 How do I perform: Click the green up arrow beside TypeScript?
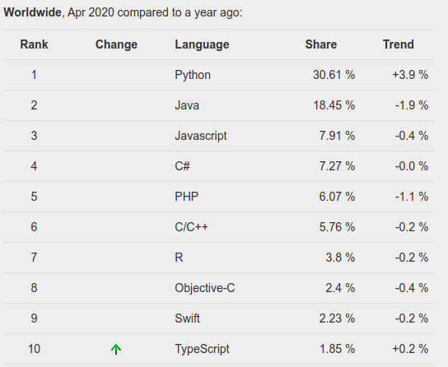pyautogui.click(x=116, y=349)
